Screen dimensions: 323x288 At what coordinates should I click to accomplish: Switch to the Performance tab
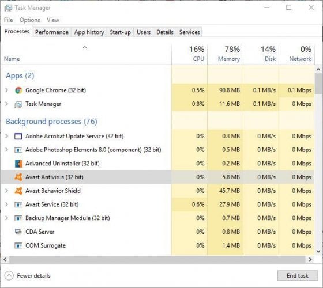(52, 32)
